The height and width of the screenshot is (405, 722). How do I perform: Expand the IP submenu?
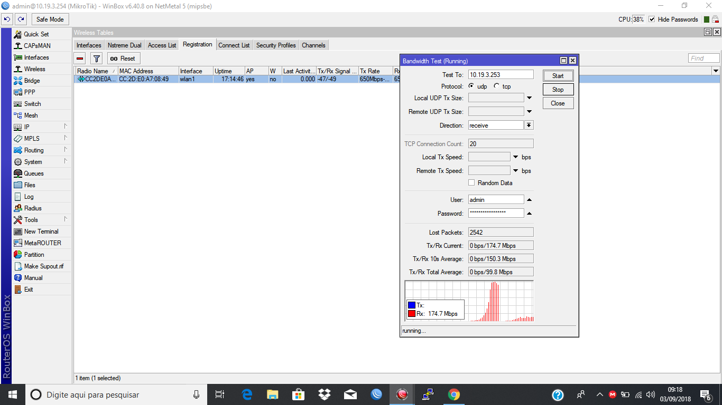[66, 127]
